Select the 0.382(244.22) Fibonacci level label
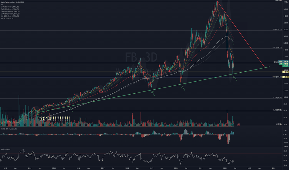The image size is (289, 170). click(x=277, y=48)
